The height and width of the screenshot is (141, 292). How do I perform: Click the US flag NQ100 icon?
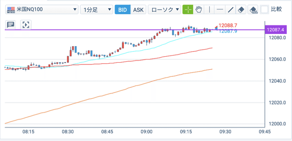[11, 10]
